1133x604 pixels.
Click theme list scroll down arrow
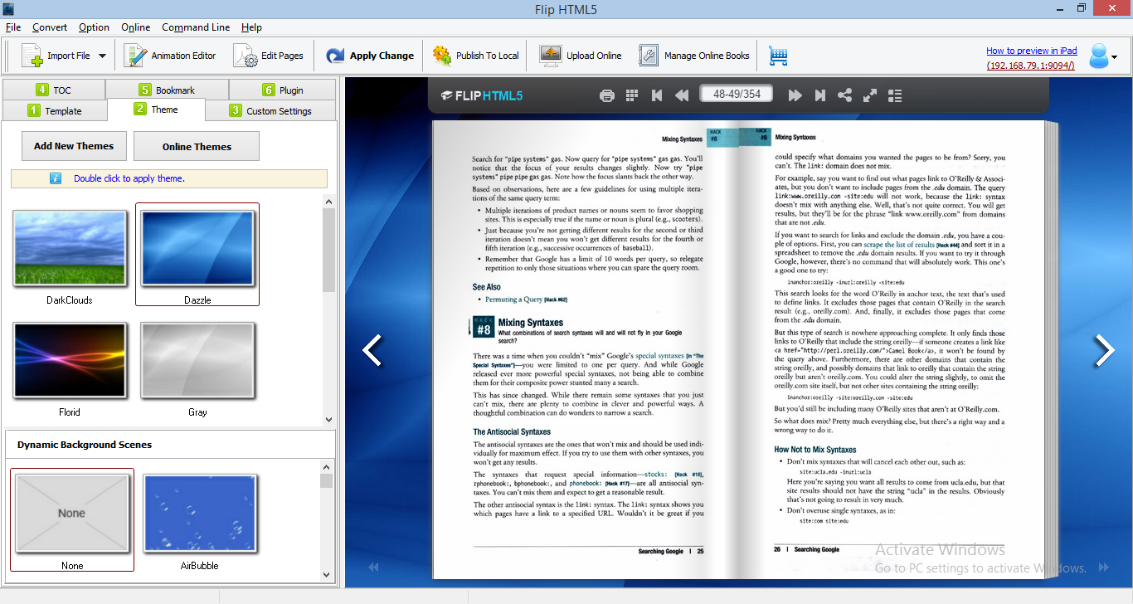pyautogui.click(x=328, y=420)
